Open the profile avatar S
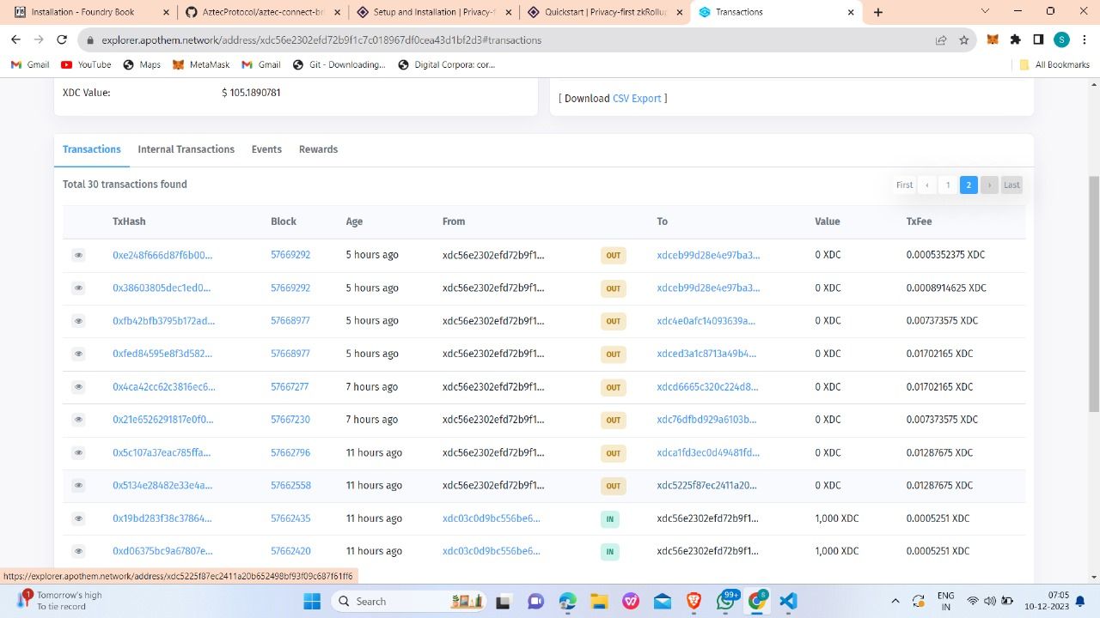 pyautogui.click(x=1061, y=39)
